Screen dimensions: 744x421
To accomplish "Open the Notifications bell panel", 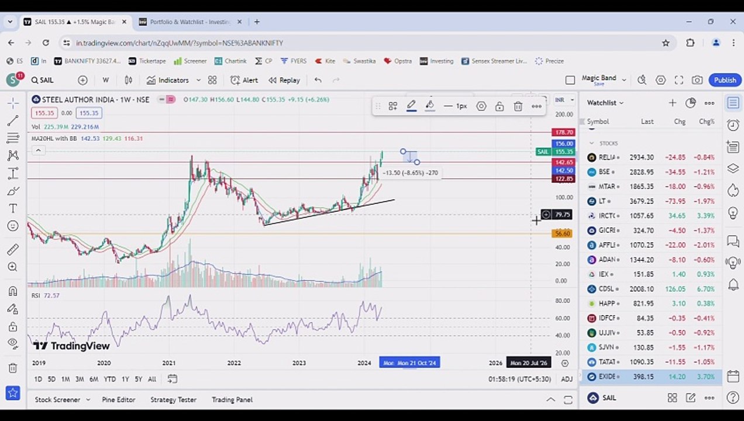I will tap(733, 285).
